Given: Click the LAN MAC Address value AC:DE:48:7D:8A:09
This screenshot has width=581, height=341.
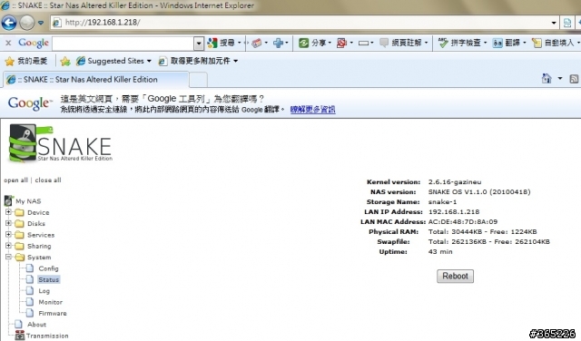Looking at the screenshot, I should 463,222.
